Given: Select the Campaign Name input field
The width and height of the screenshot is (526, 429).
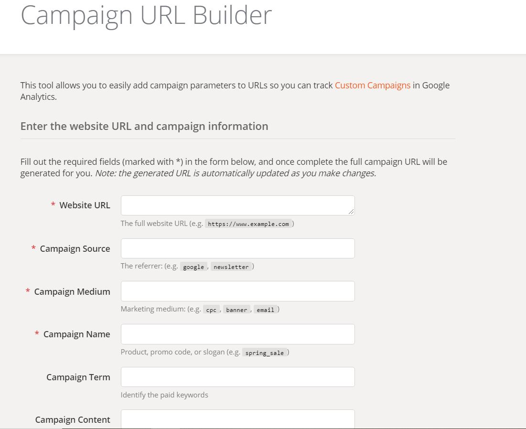Looking at the screenshot, I should (237, 334).
